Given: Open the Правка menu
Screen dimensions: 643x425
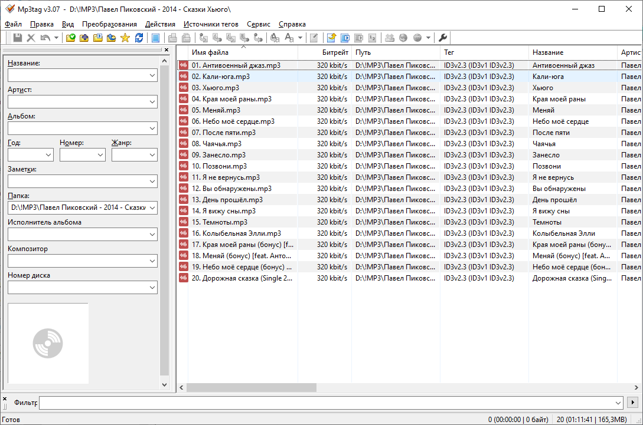Looking at the screenshot, I should pos(42,24).
